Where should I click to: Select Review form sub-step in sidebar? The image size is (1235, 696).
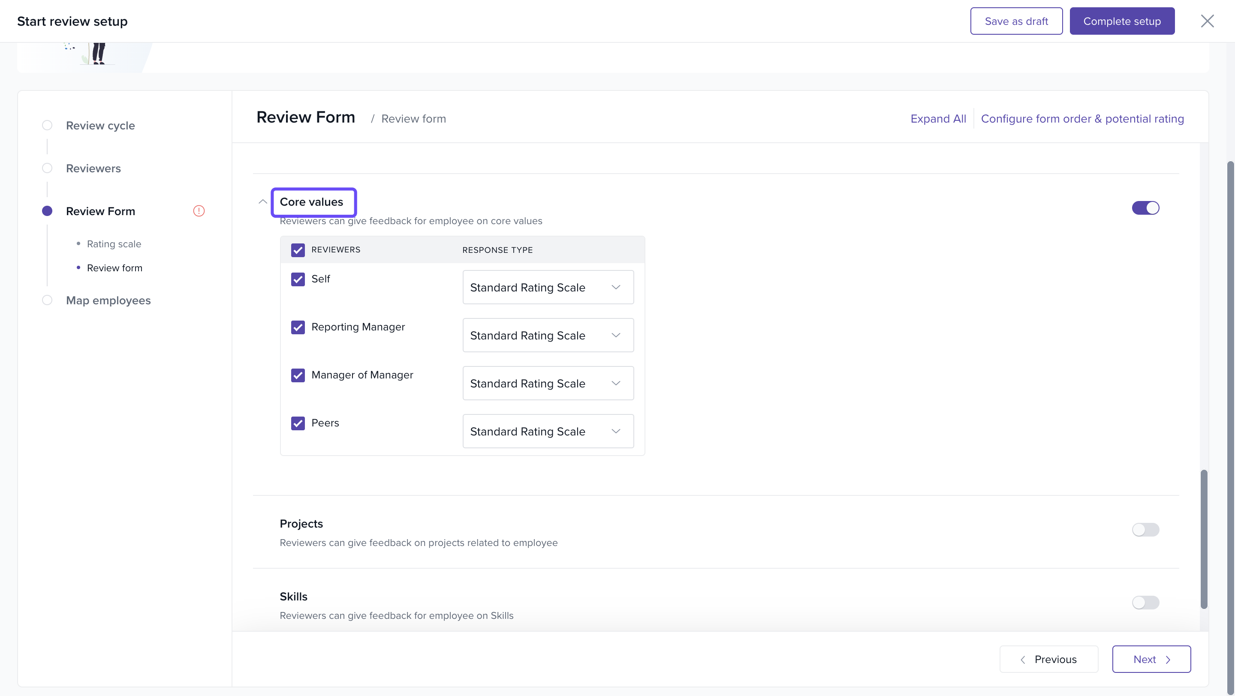(x=114, y=268)
